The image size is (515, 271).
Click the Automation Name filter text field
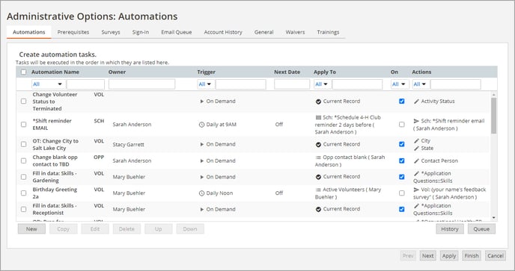click(85, 84)
